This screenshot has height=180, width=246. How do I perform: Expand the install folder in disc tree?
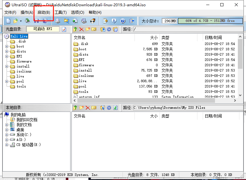7,66
